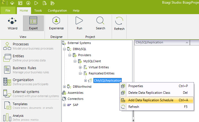
Task: Click quick access Experience hexagon icon
Action: point(28,3)
